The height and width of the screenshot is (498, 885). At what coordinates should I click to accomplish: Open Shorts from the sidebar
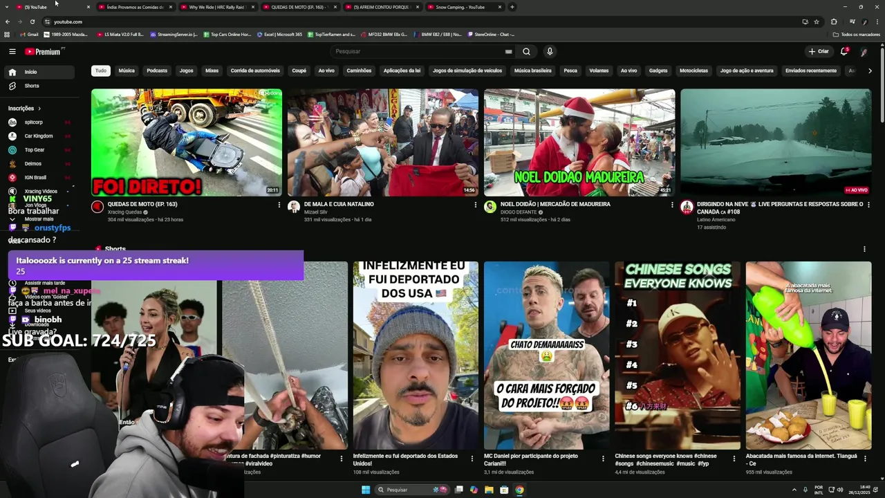[x=40, y=86]
